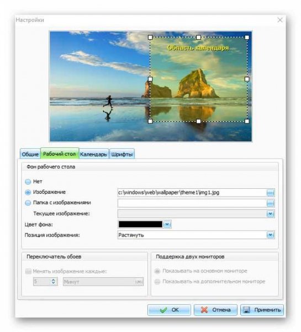
Task: Click the interval stepper arrows
Action: pyautogui.click(x=54, y=282)
